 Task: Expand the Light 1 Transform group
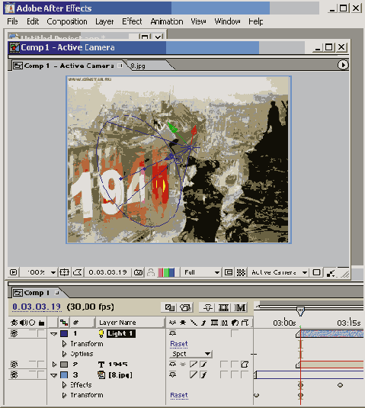[64, 344]
